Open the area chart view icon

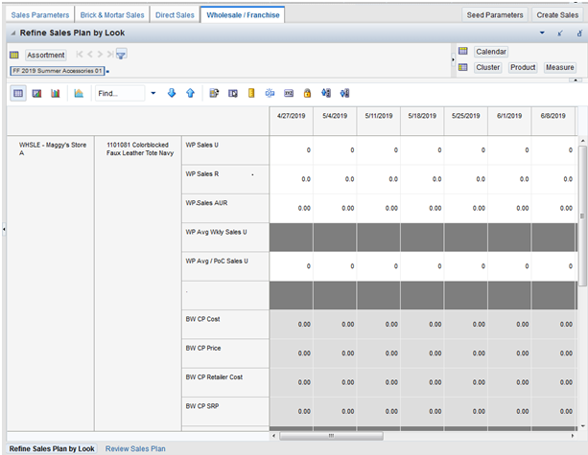(79, 93)
